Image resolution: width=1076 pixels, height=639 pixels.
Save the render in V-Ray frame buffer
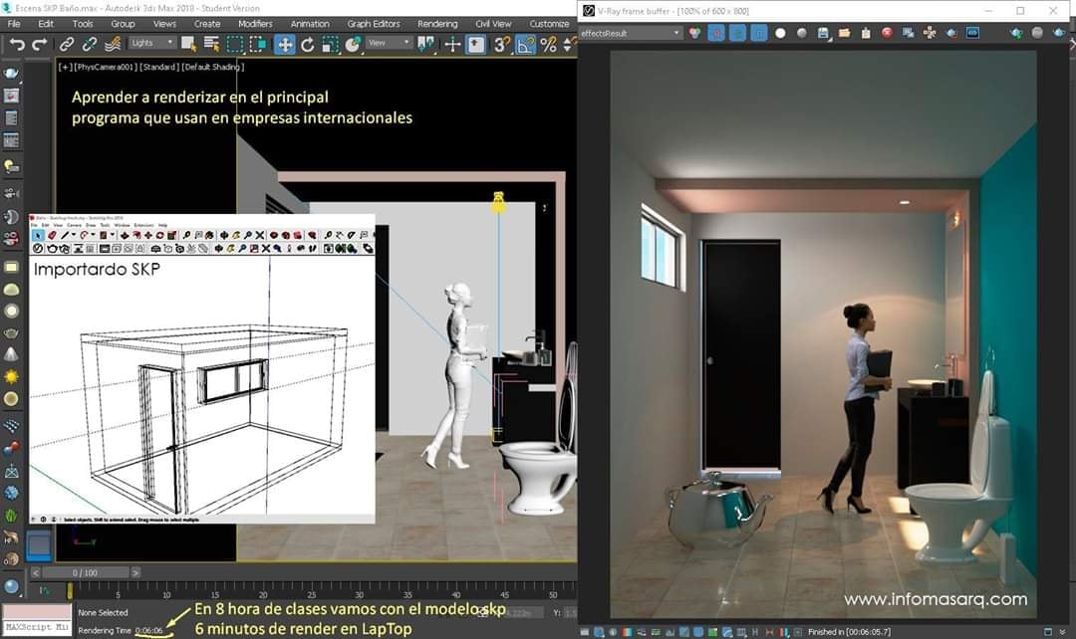point(824,33)
